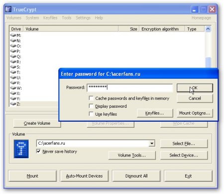Uncheck Never save history
This screenshot has height=194, width=224.
pos(38,151)
